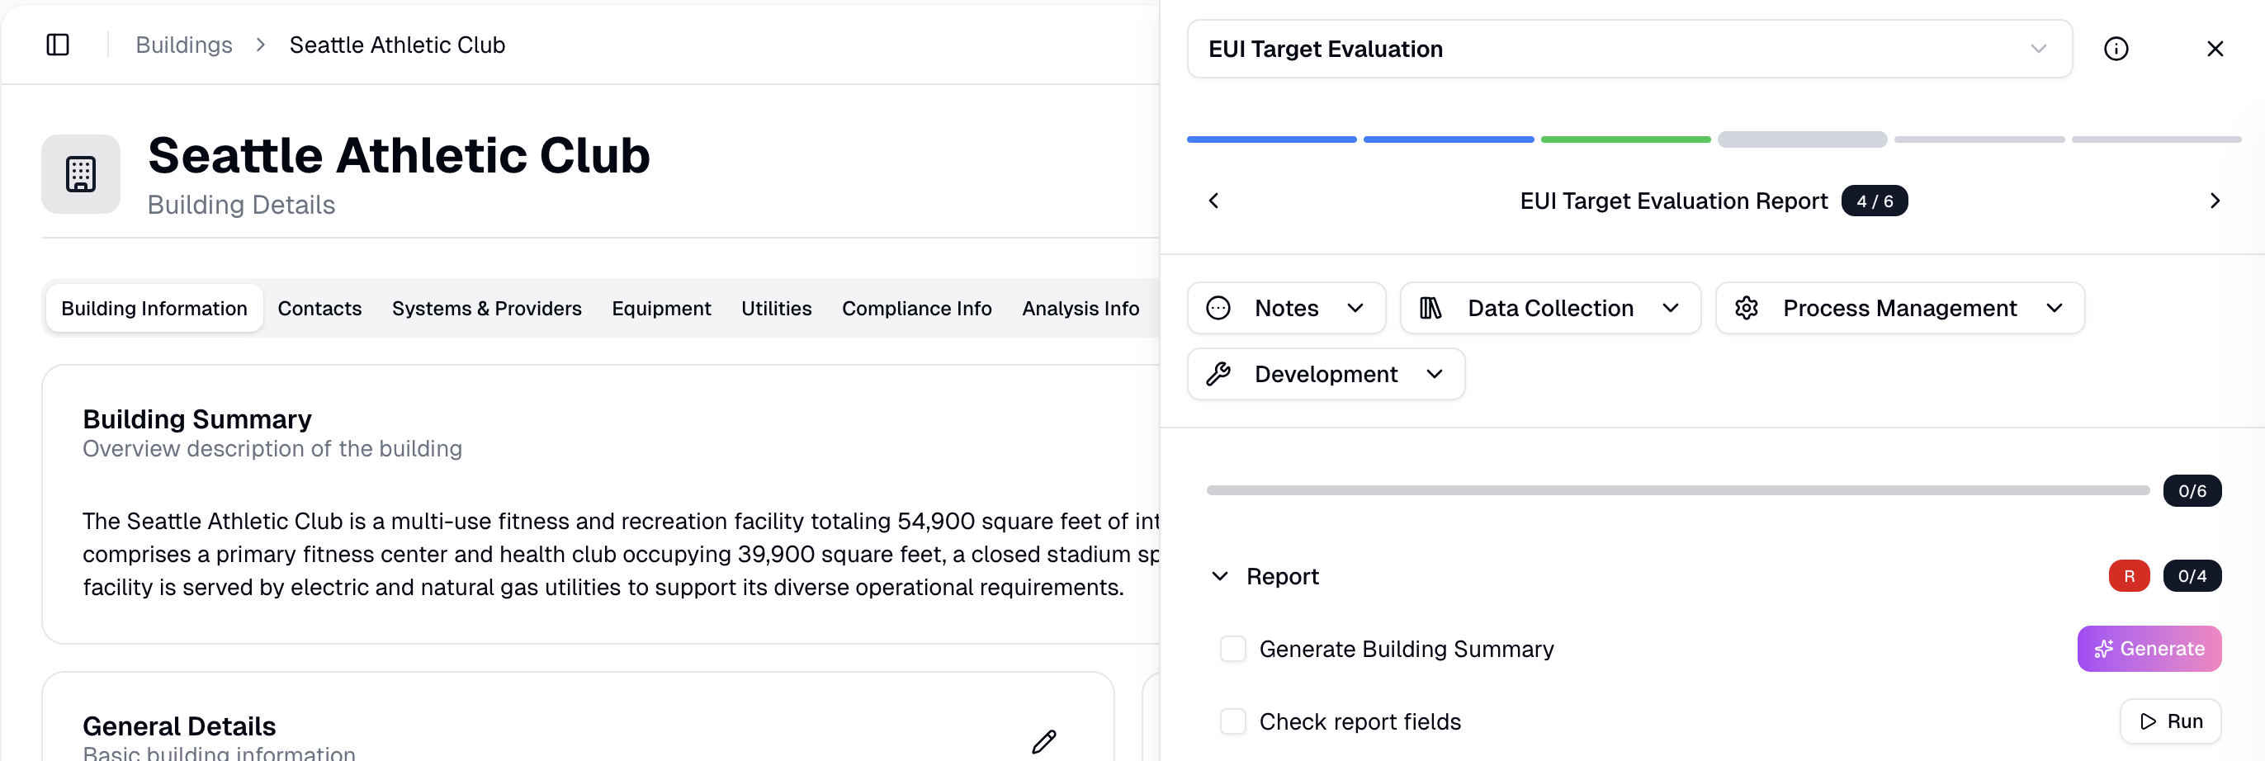Open the Data Collection dropdown
This screenshot has height=761, width=2265.
tap(1549, 309)
